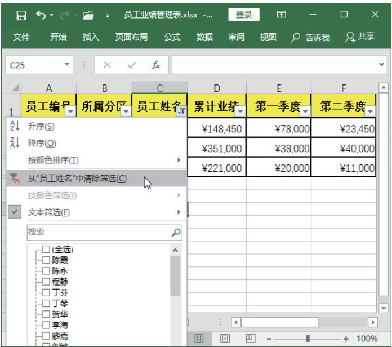Click horizontal scrollbar right arrow
Image resolution: width=392 pixels, height=347 pixels.
pos(372,322)
